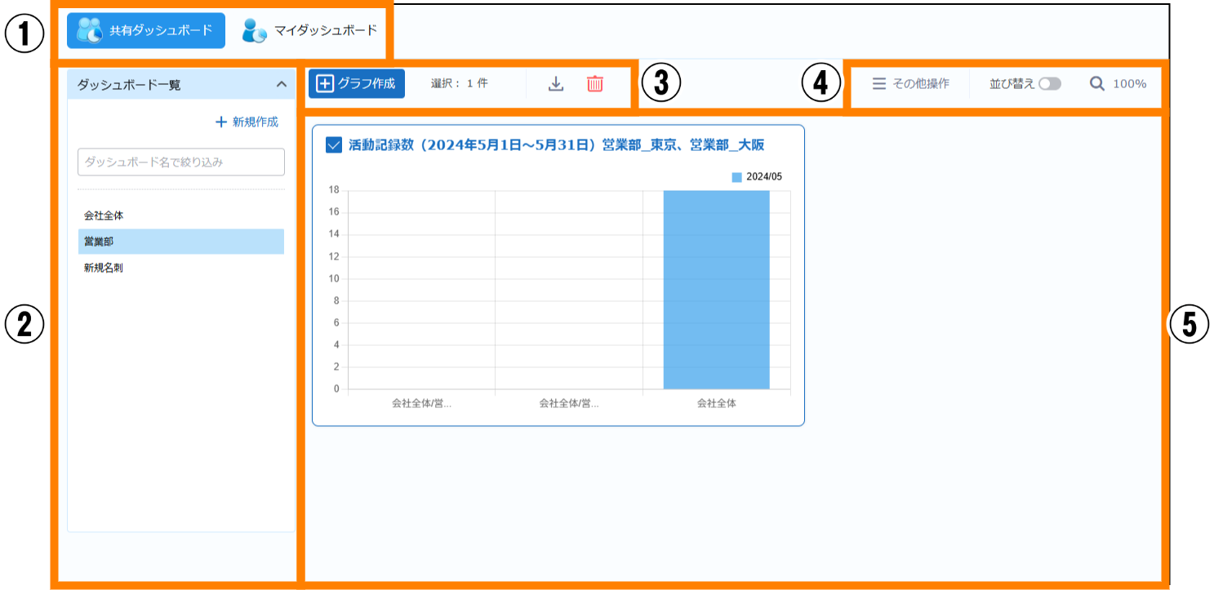Screen dimensions: 1214x590
Task: Select 新規名刺 in the dashboard list
Action: click(x=104, y=268)
